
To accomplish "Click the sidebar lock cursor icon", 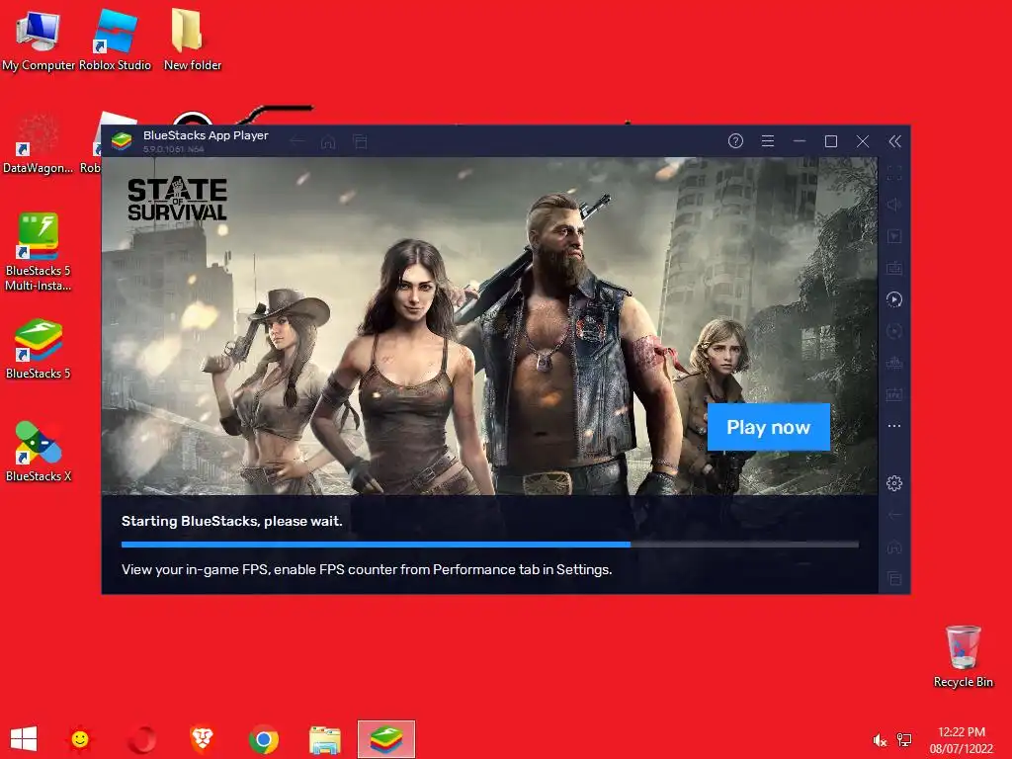I will pos(893,236).
